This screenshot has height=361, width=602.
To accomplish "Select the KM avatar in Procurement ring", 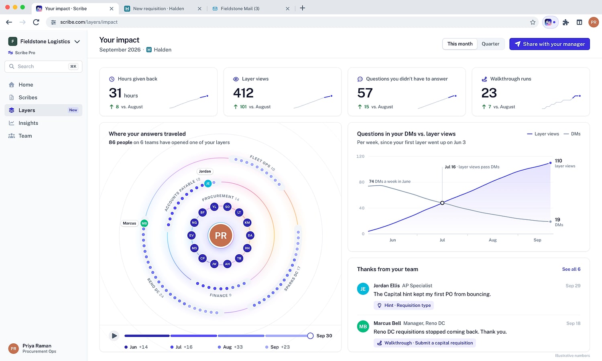I will (x=247, y=223).
